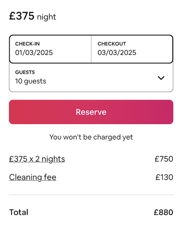This screenshot has height=226, width=182.
Task: Open the £375 x 2 nights breakdown link
Action: click(x=37, y=159)
